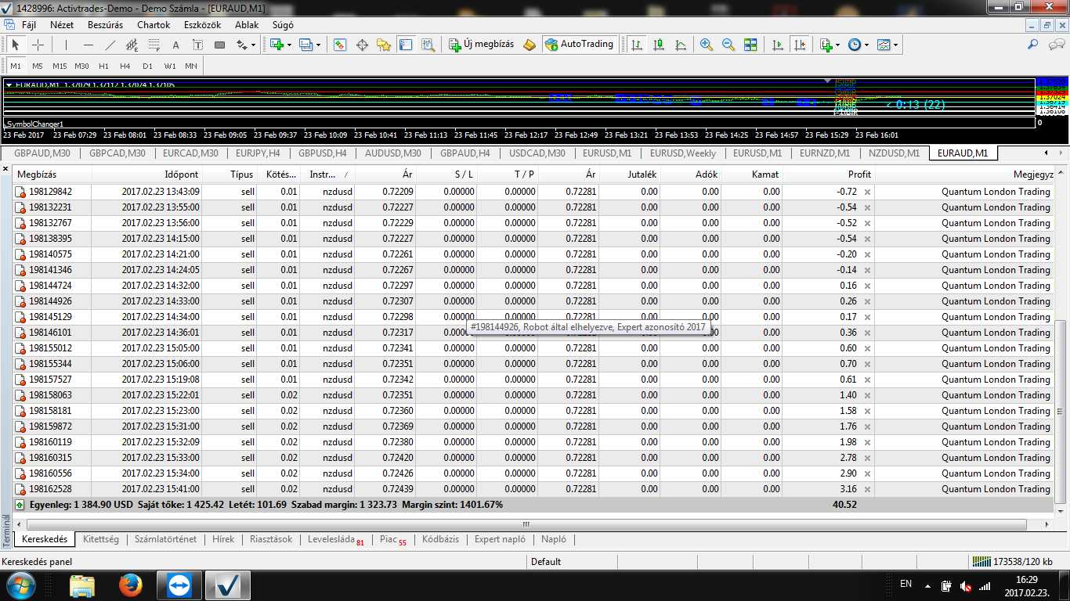Zoom in on the chart
The image size is (1070, 601).
coord(707,45)
